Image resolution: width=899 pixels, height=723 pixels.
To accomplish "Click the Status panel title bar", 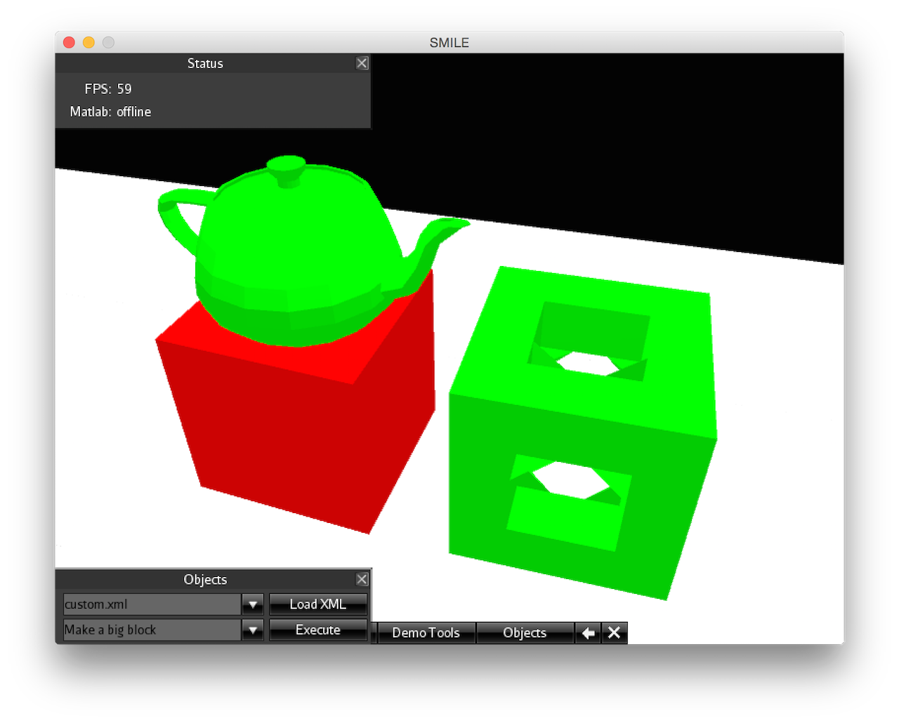I will (x=205, y=63).
